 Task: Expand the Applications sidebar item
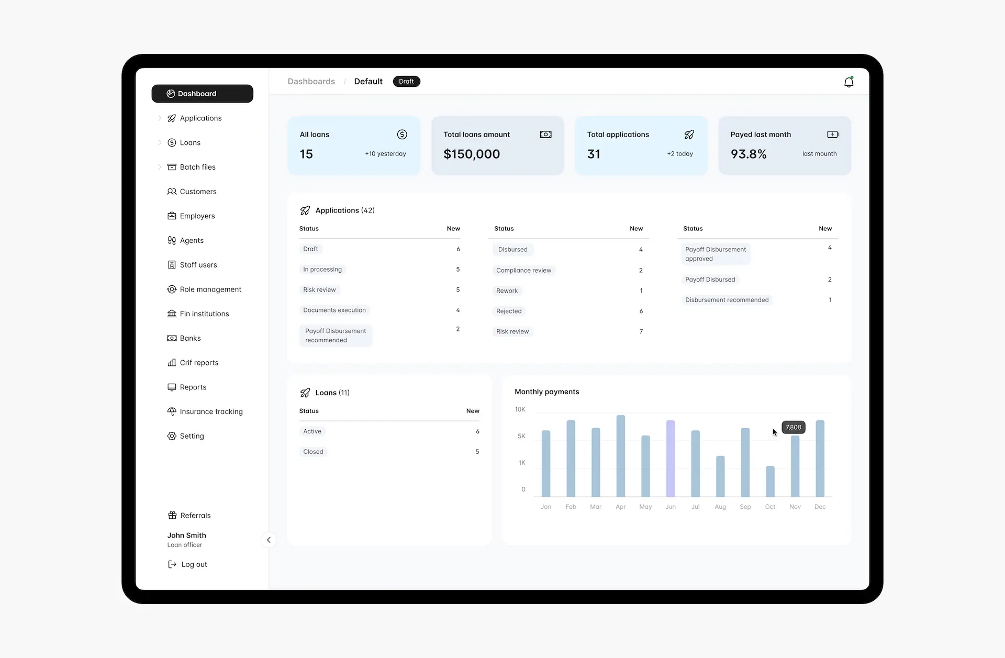pos(160,118)
